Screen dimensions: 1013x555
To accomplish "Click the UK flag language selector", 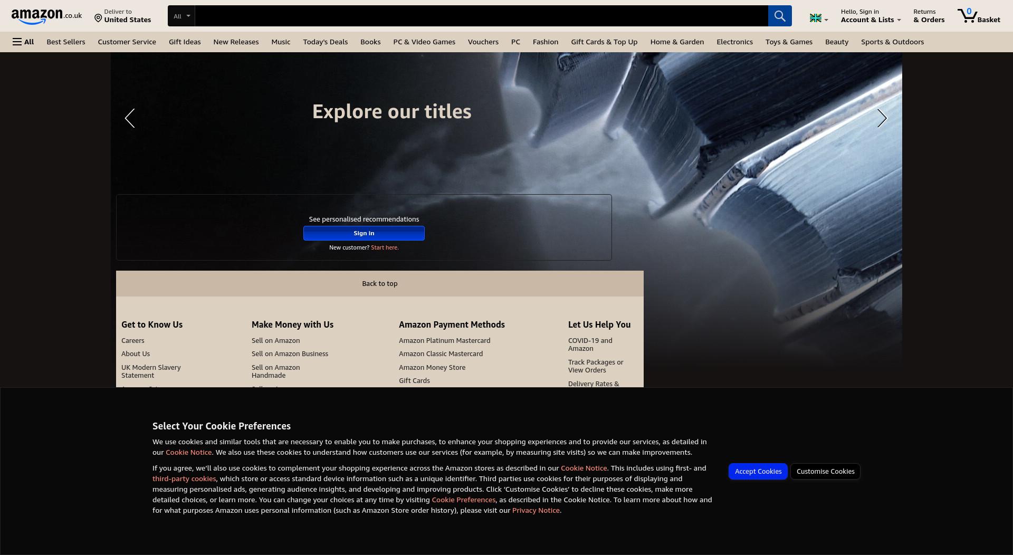I will click(x=819, y=18).
